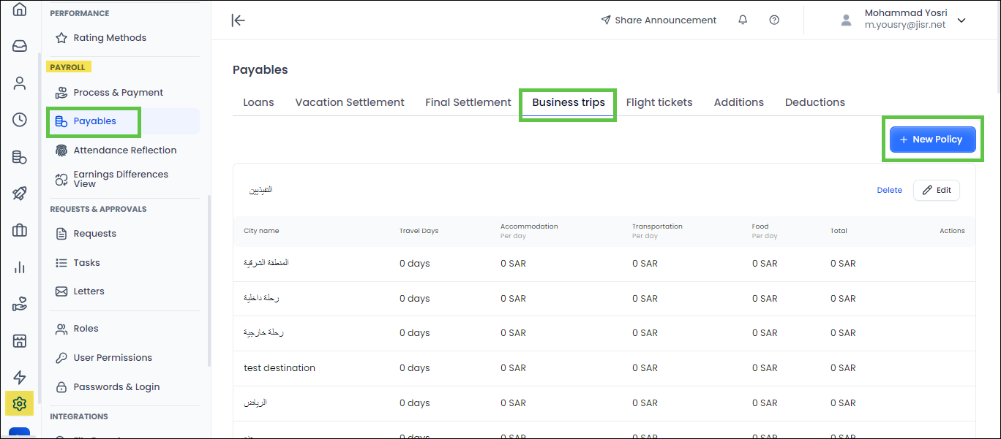This screenshot has height=439, width=1001.
Task: Click the New Policy button
Action: pos(932,140)
